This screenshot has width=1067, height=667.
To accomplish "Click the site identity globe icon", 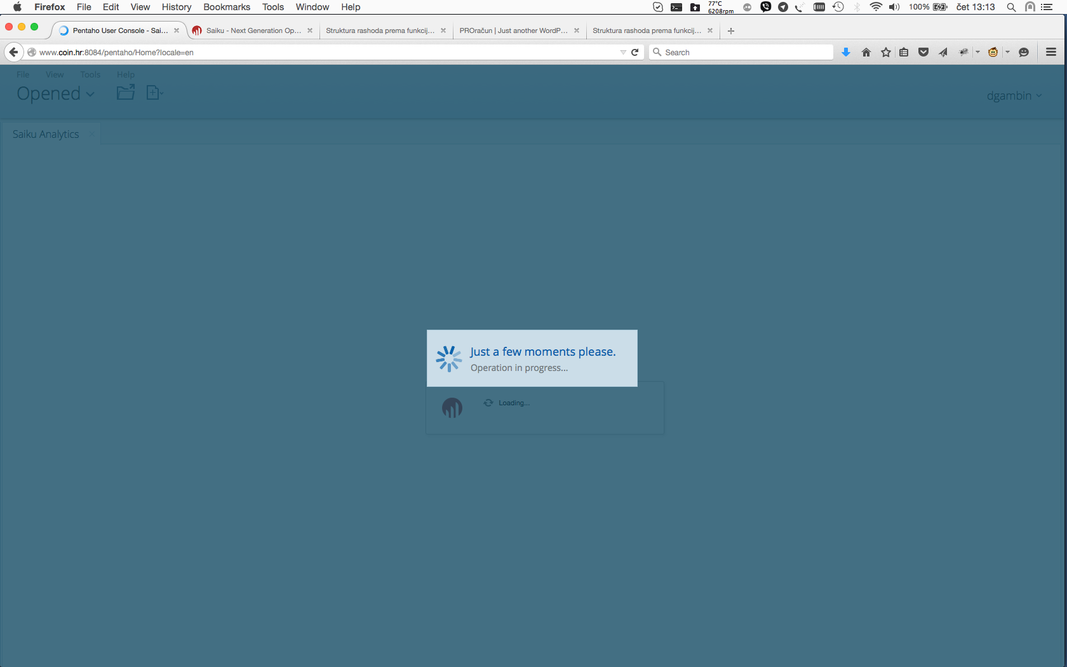I will [31, 52].
